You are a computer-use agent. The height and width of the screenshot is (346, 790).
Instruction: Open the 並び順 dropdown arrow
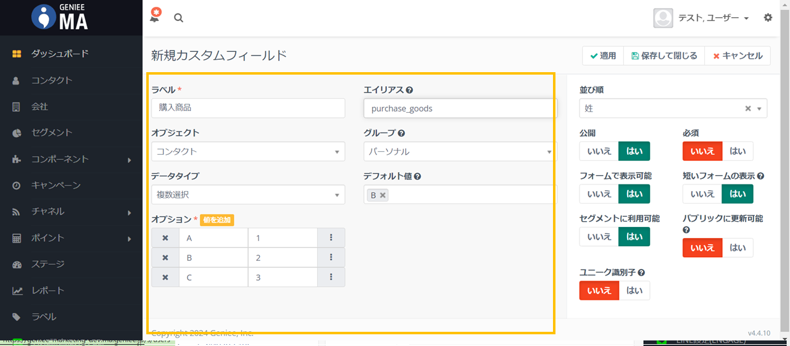(x=759, y=109)
